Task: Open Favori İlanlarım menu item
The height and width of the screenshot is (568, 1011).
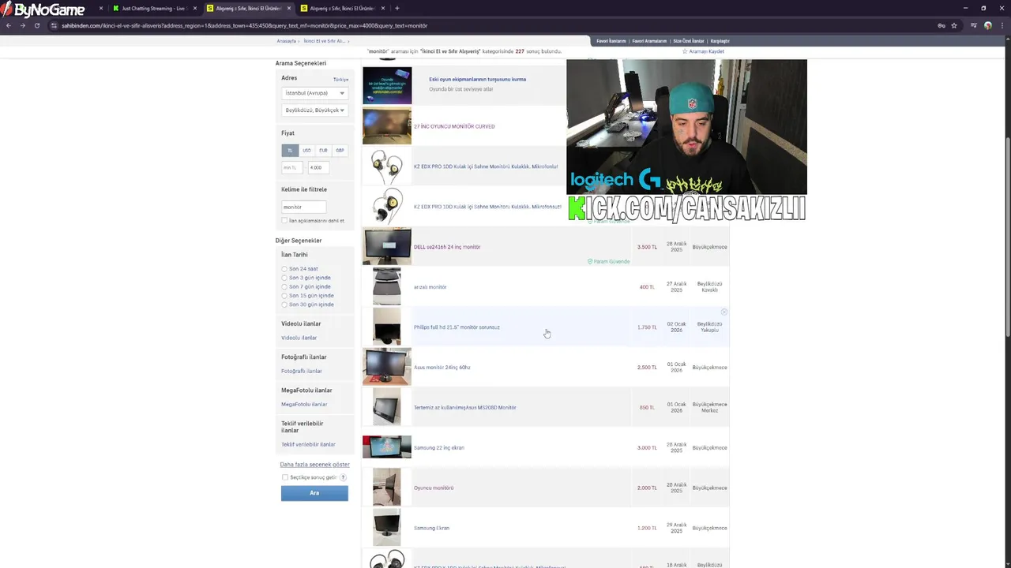Action: pos(611,41)
